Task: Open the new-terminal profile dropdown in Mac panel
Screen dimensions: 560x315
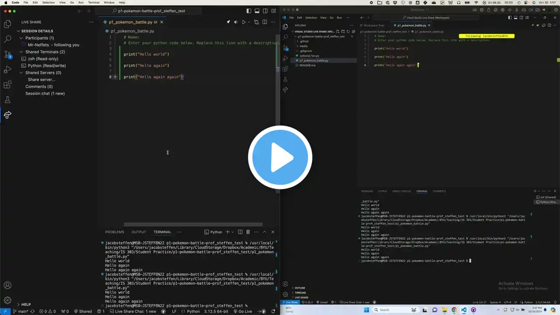Action: (233, 232)
